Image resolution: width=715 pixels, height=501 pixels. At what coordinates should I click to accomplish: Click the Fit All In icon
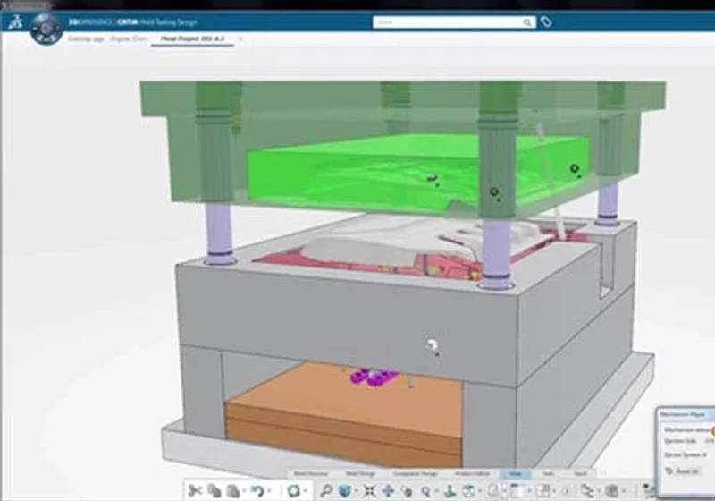click(370, 491)
